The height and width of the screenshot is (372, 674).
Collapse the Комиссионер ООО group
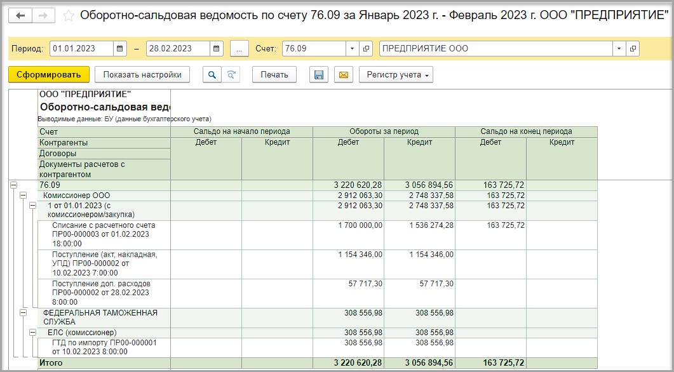pos(24,196)
